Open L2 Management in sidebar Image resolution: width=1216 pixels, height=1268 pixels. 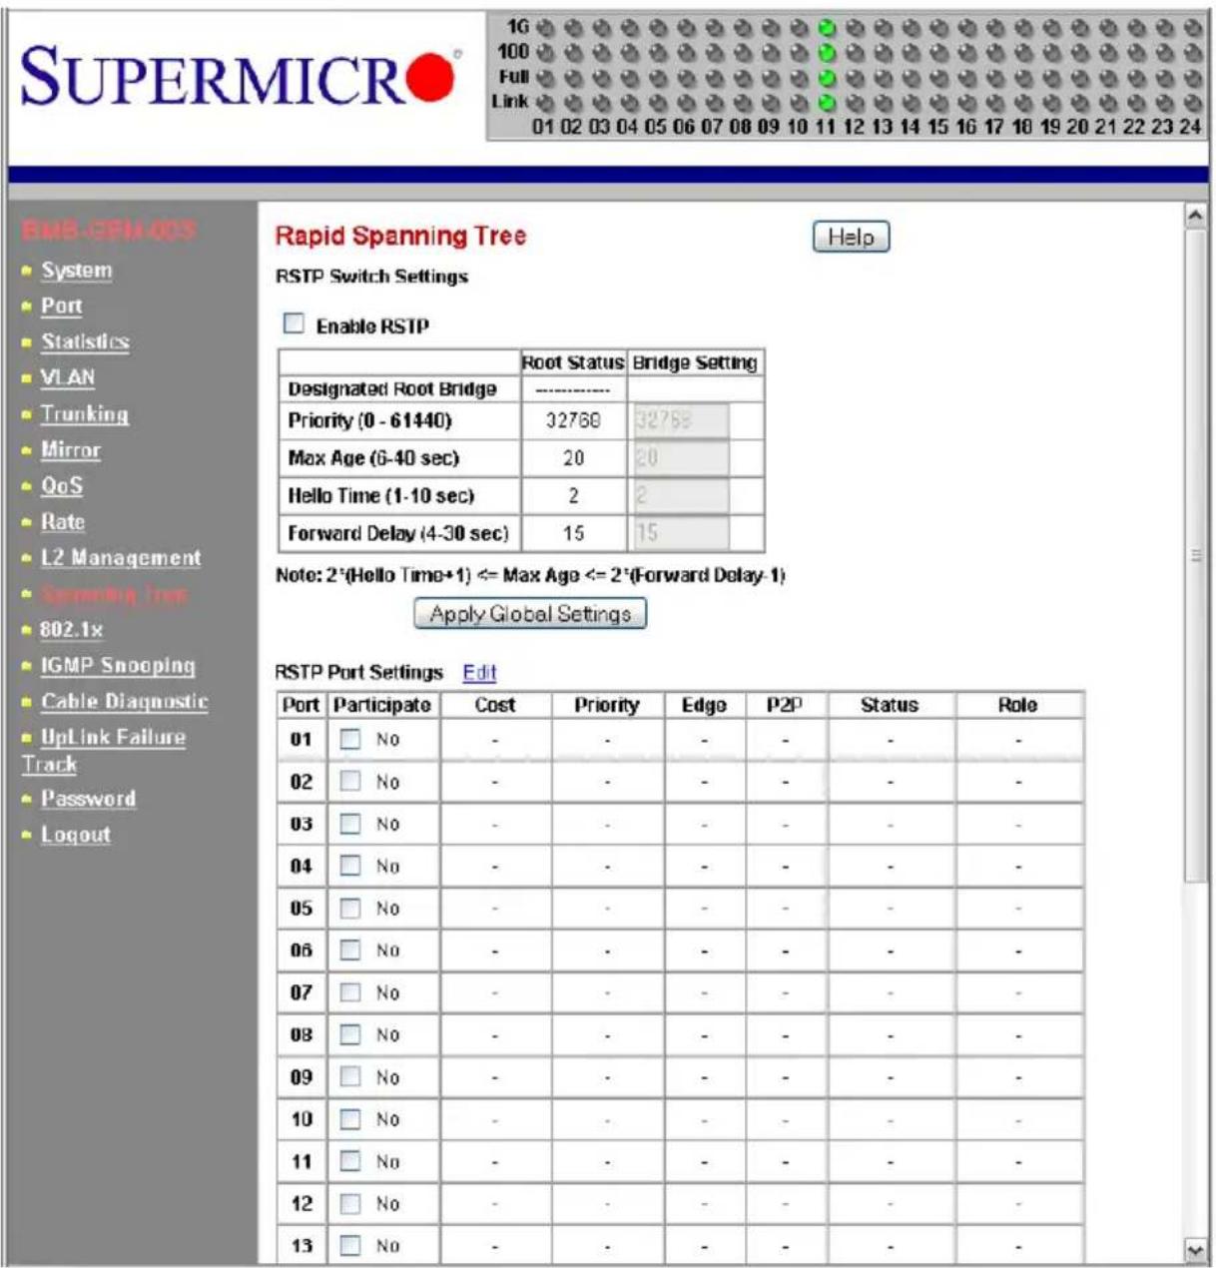[121, 558]
